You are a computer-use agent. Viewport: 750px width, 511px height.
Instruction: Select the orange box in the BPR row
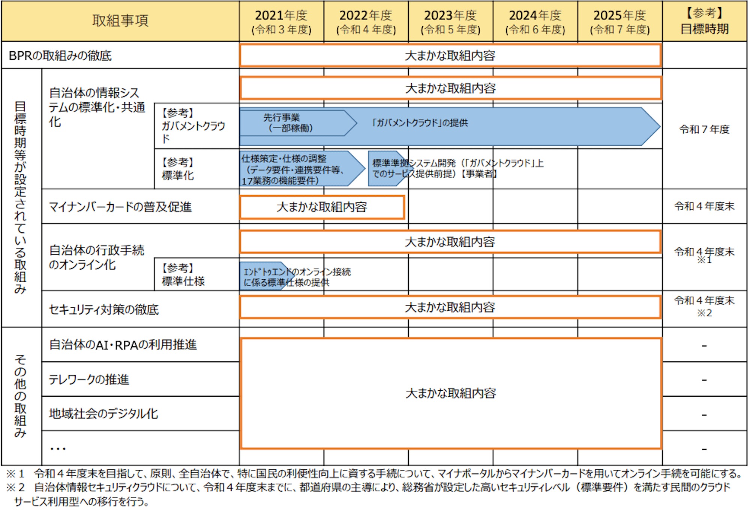point(450,55)
